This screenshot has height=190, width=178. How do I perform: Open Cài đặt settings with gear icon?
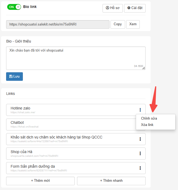[x=135, y=8]
